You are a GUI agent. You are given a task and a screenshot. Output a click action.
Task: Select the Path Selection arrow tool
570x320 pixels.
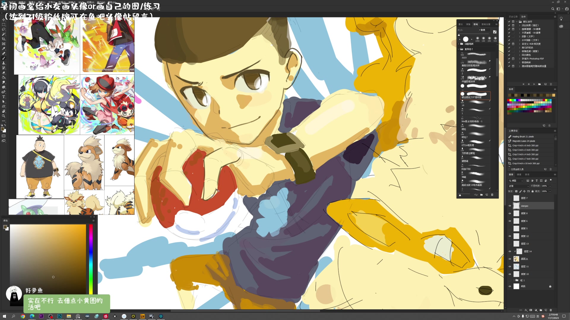tap(4, 102)
